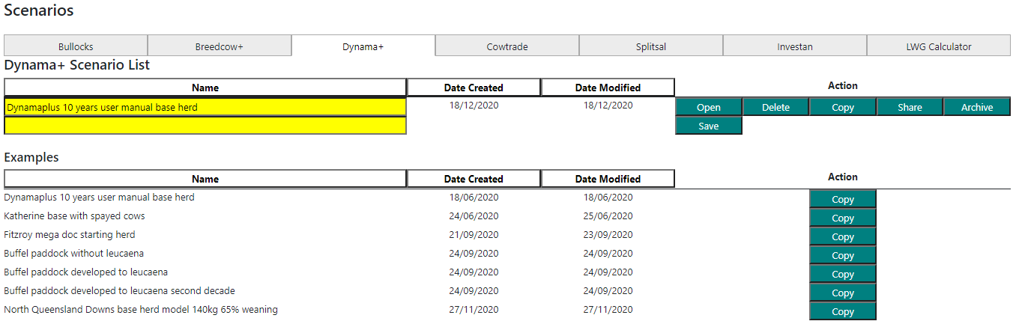Image resolution: width=1016 pixels, height=324 pixels.
Task: Click the empty yellow new scenario field
Action: click(205, 126)
